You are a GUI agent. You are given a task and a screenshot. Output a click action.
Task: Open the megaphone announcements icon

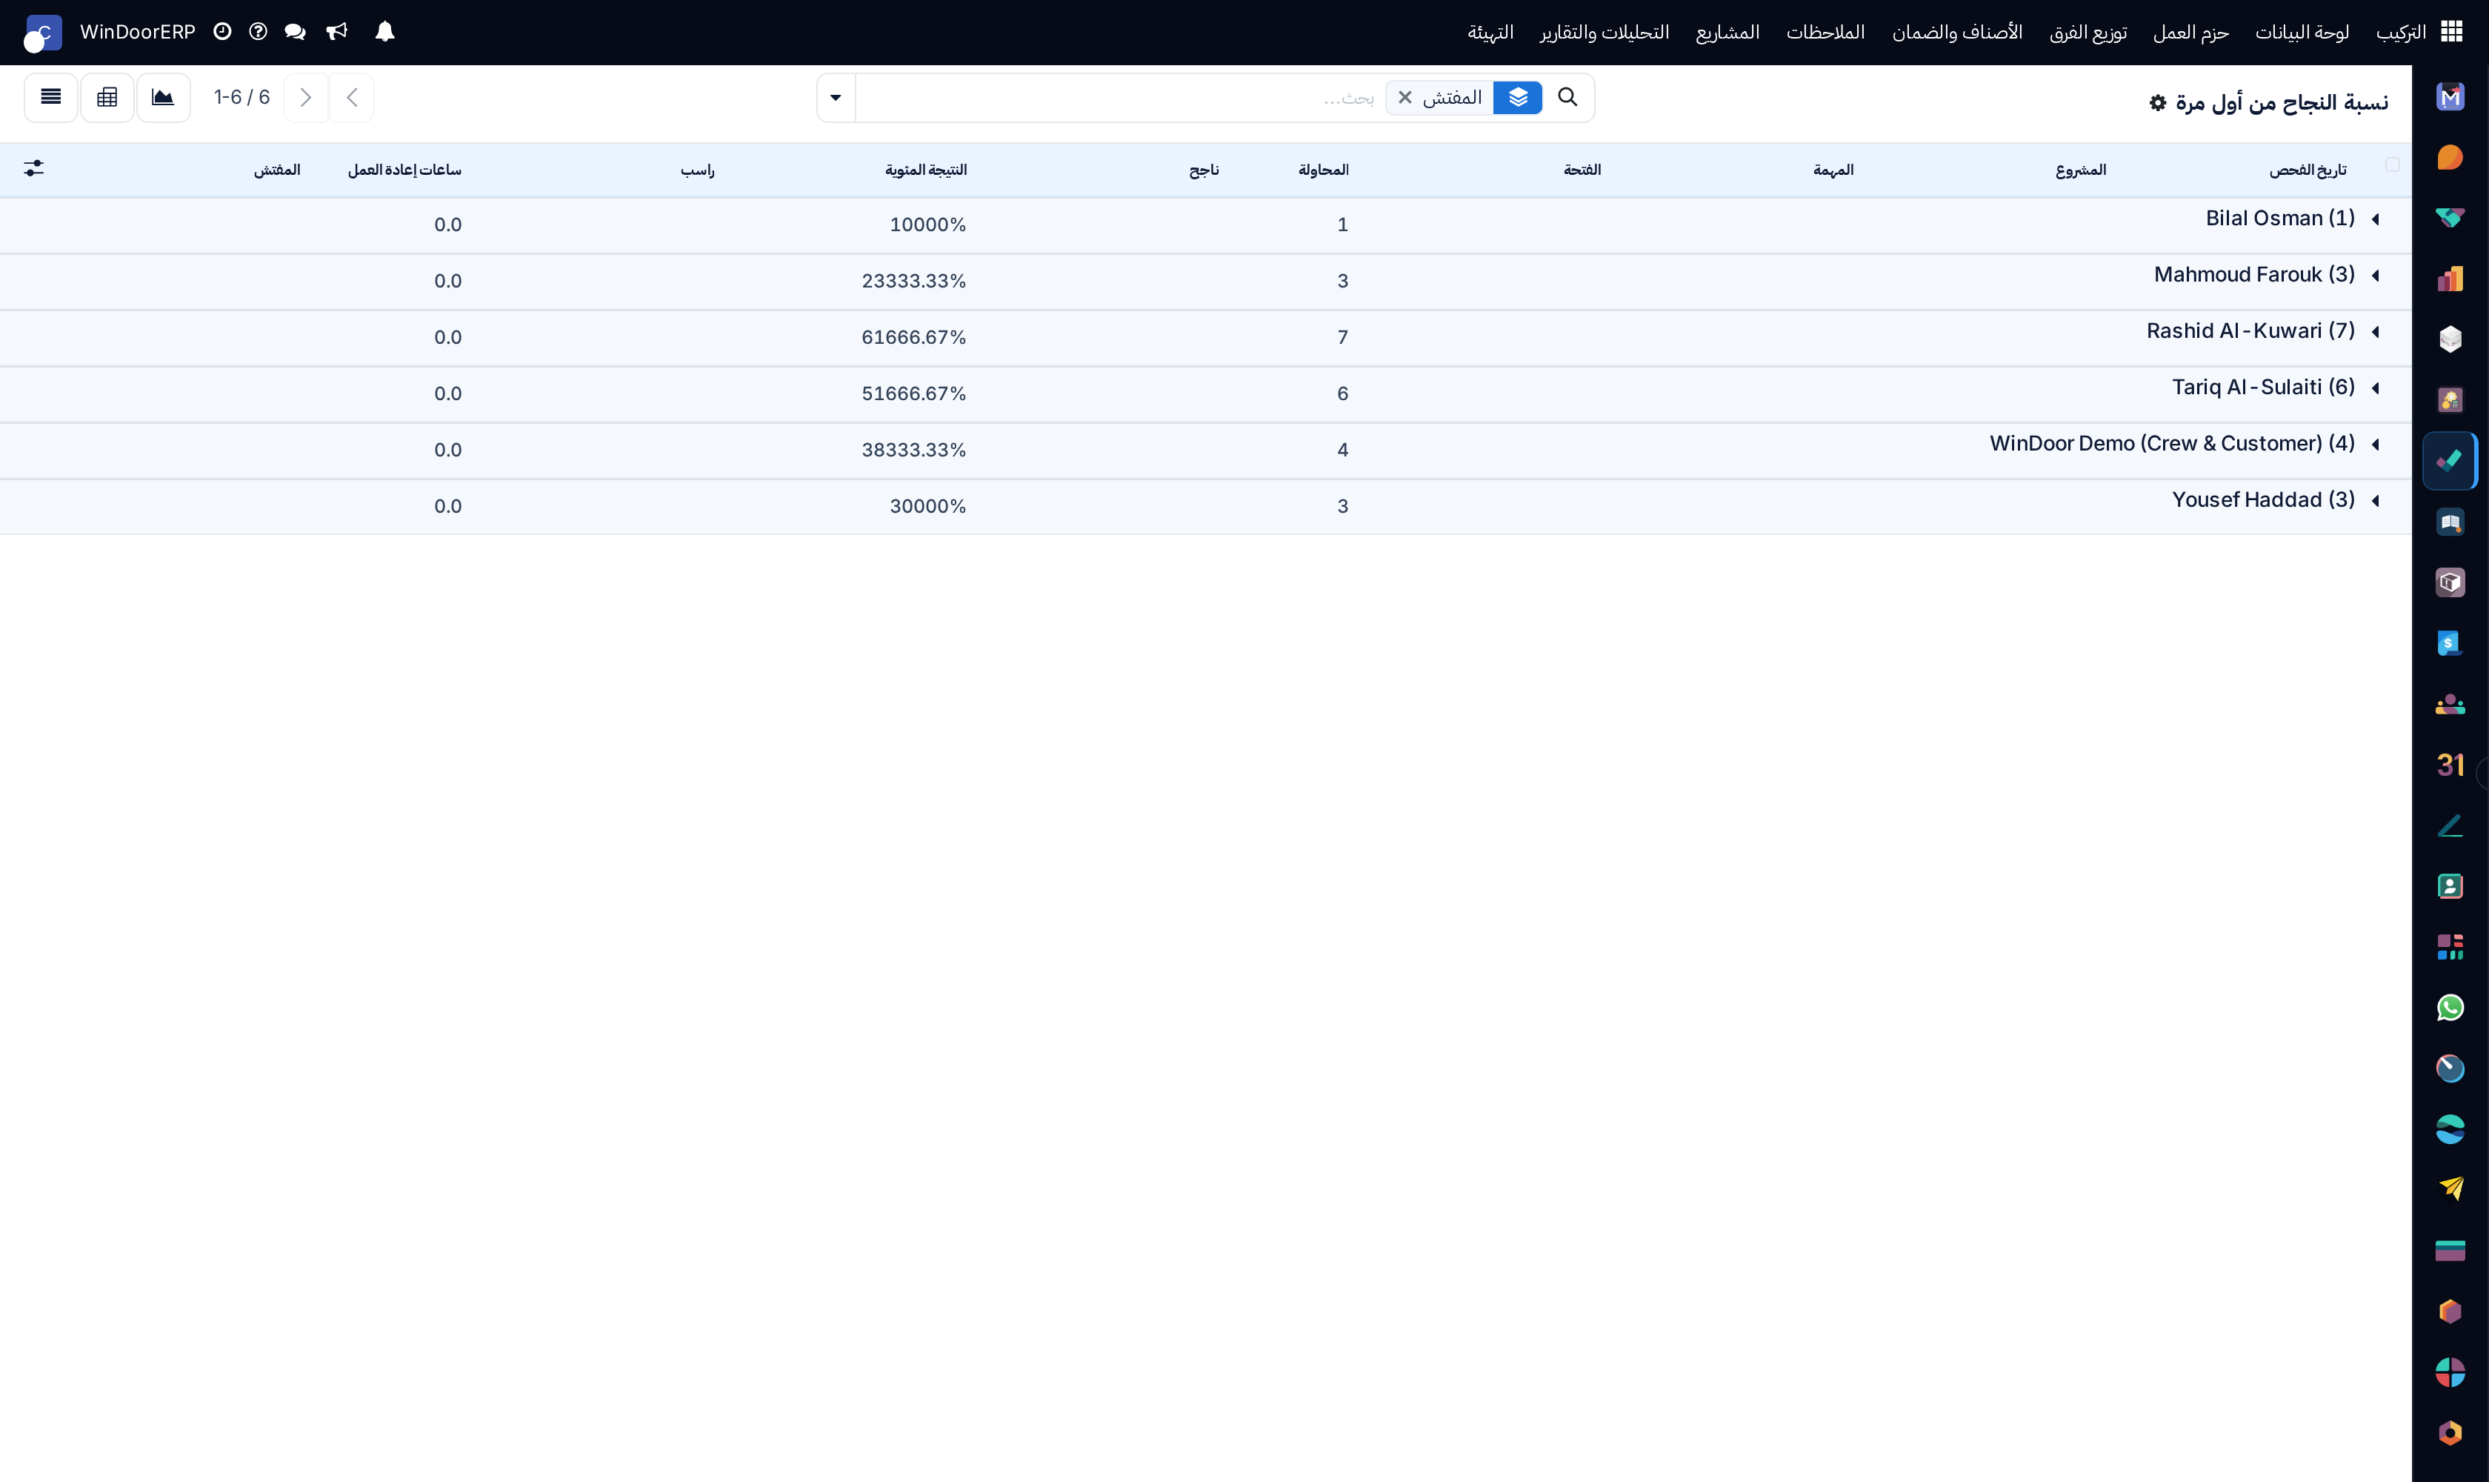tap(338, 32)
